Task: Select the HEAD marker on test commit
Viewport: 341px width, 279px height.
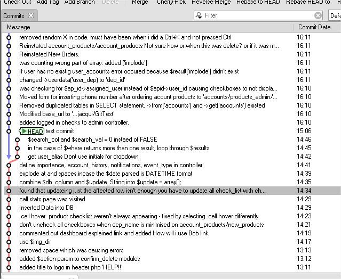Action: point(31,132)
